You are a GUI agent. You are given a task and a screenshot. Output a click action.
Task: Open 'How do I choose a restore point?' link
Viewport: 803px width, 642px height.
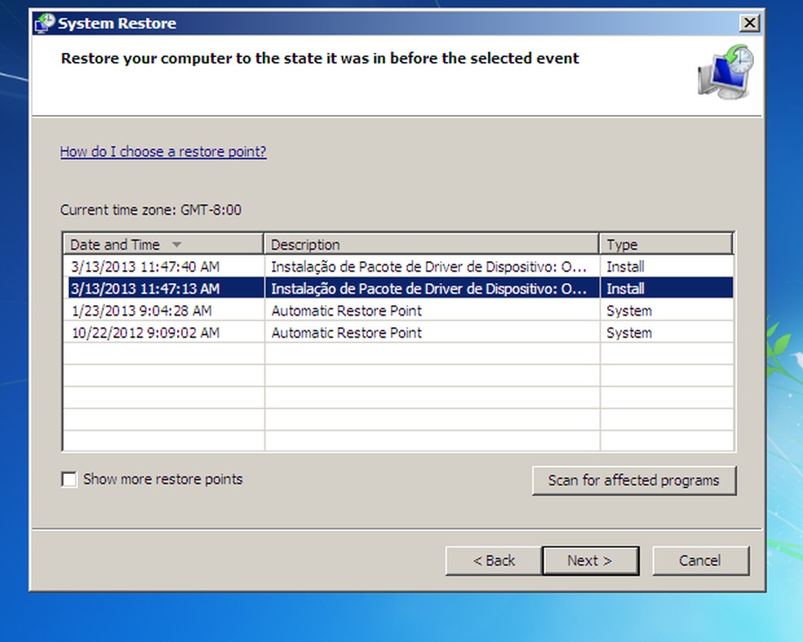tap(163, 152)
